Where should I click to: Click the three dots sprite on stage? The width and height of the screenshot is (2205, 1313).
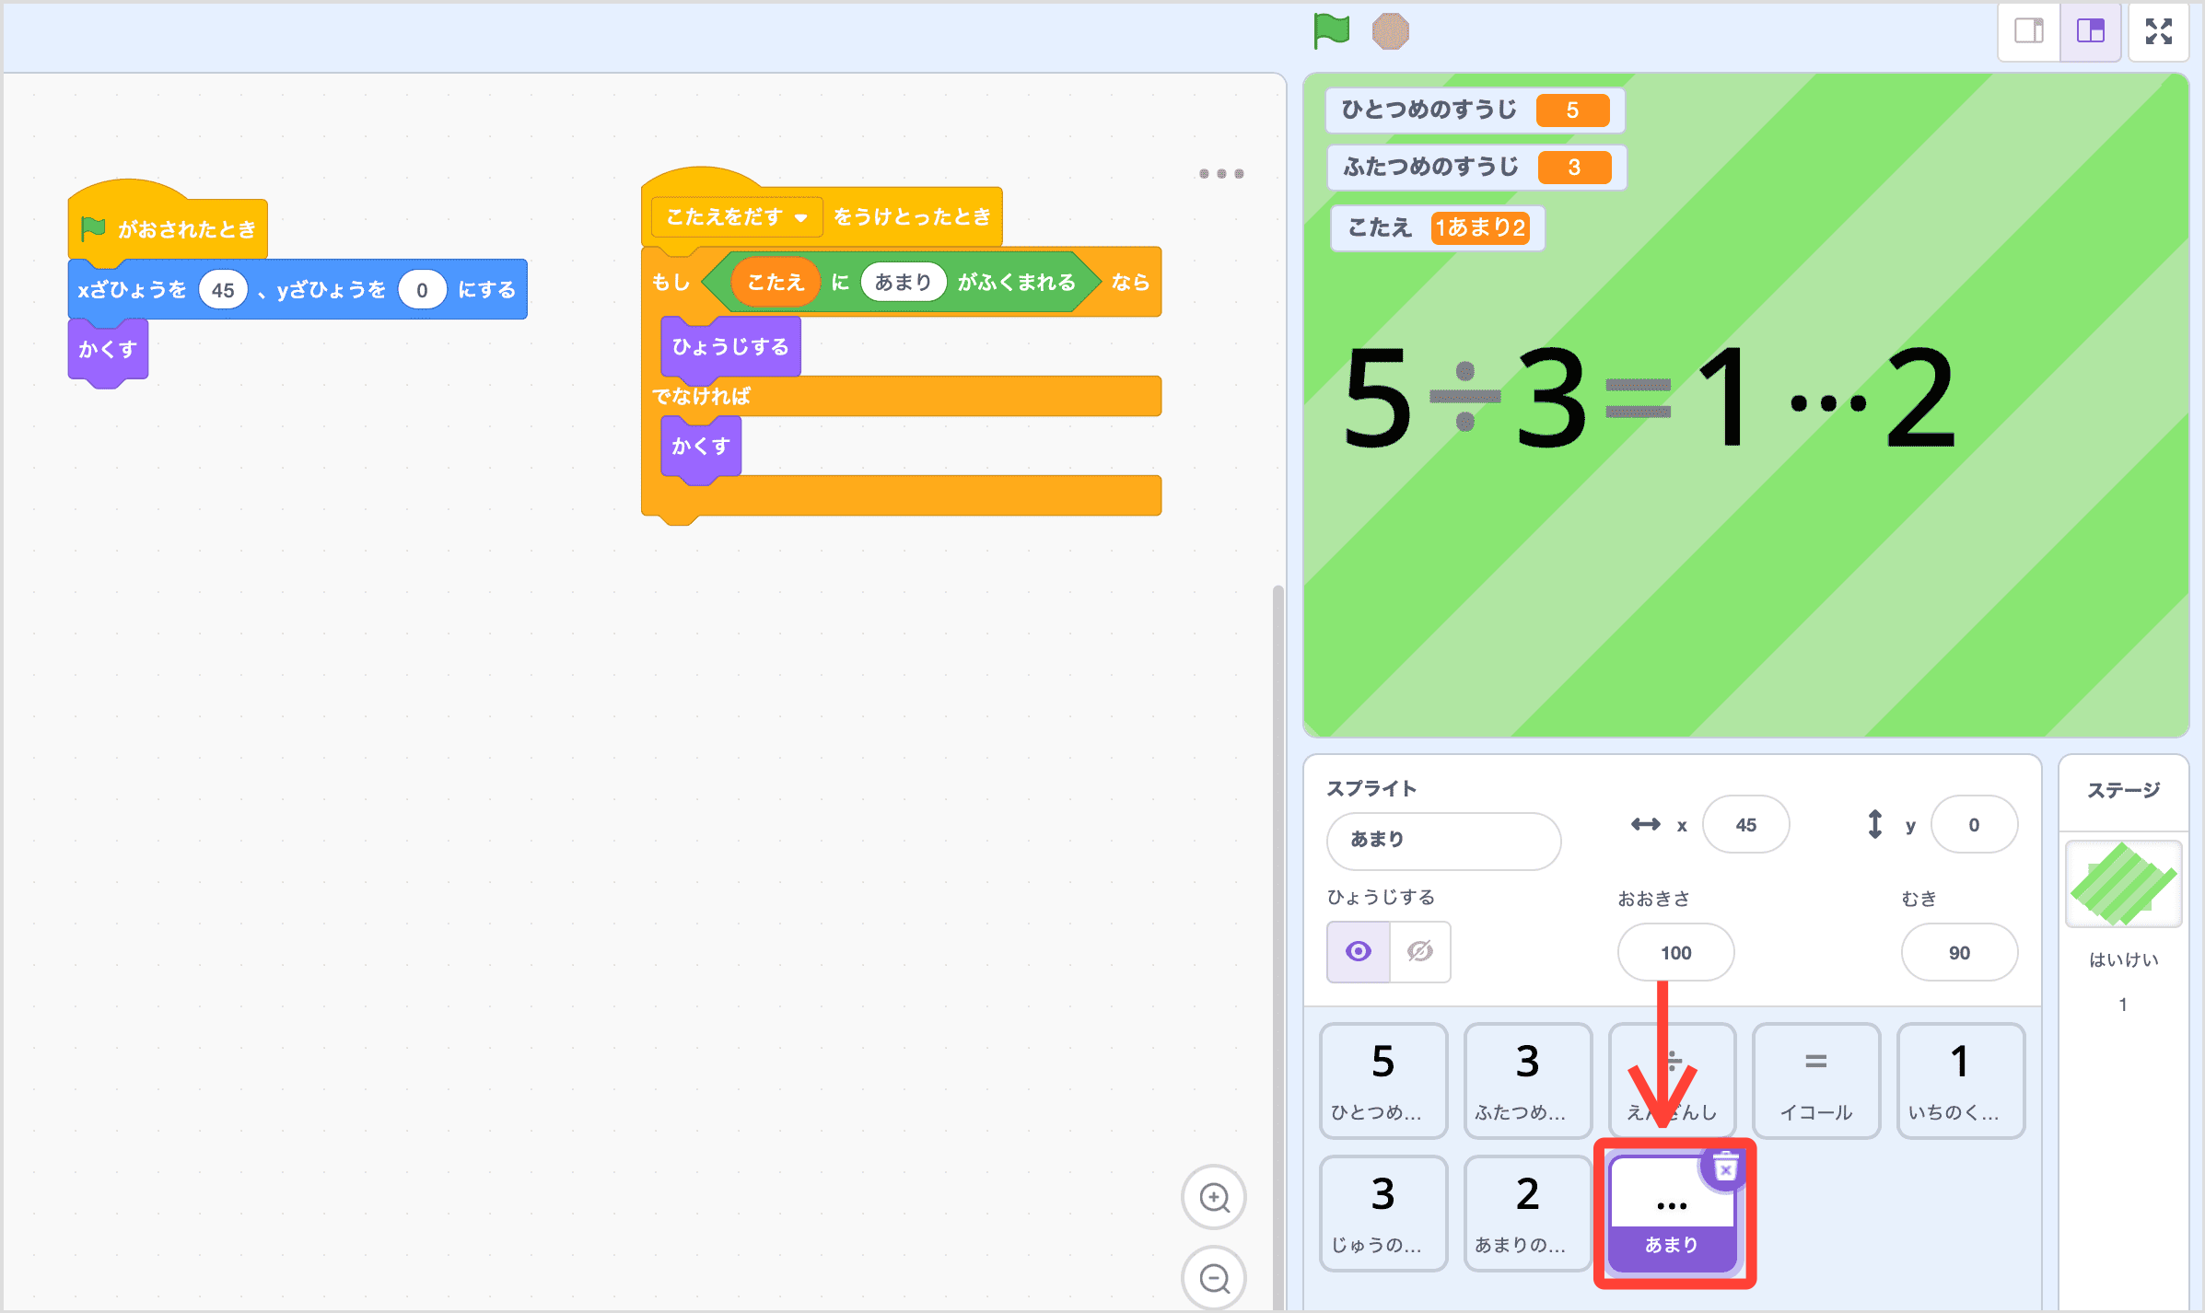pos(1829,402)
